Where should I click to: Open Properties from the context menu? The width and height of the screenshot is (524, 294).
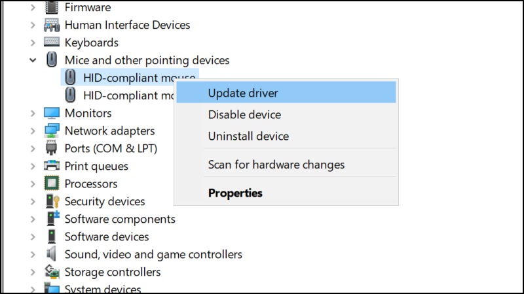[235, 193]
